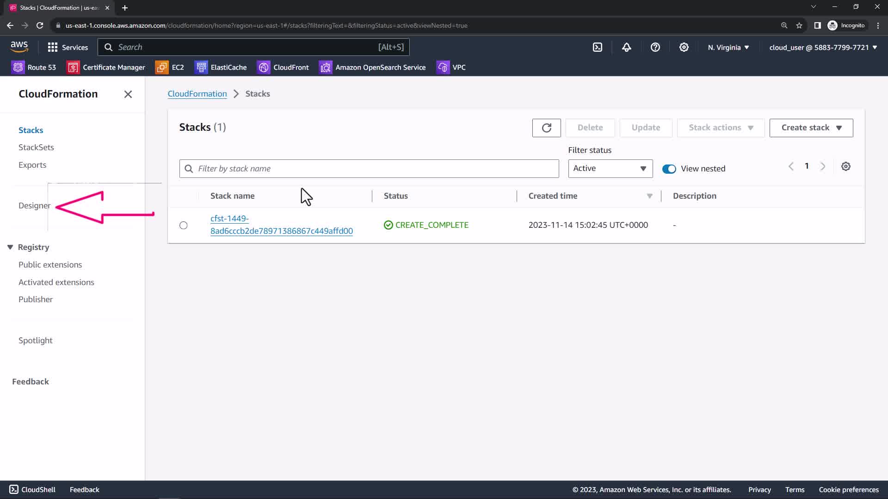Open the N. Virginia region selector

(x=728, y=48)
